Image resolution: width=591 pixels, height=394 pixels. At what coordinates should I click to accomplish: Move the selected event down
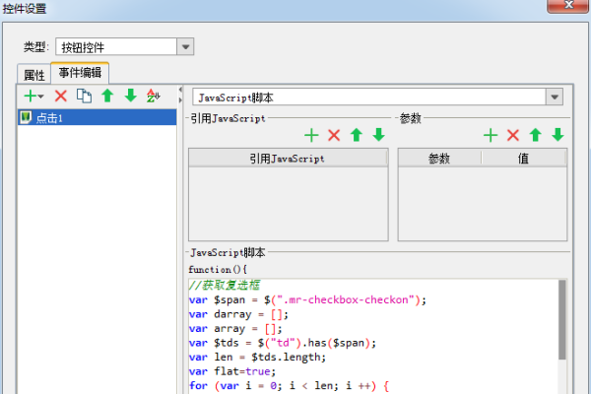click(x=130, y=96)
